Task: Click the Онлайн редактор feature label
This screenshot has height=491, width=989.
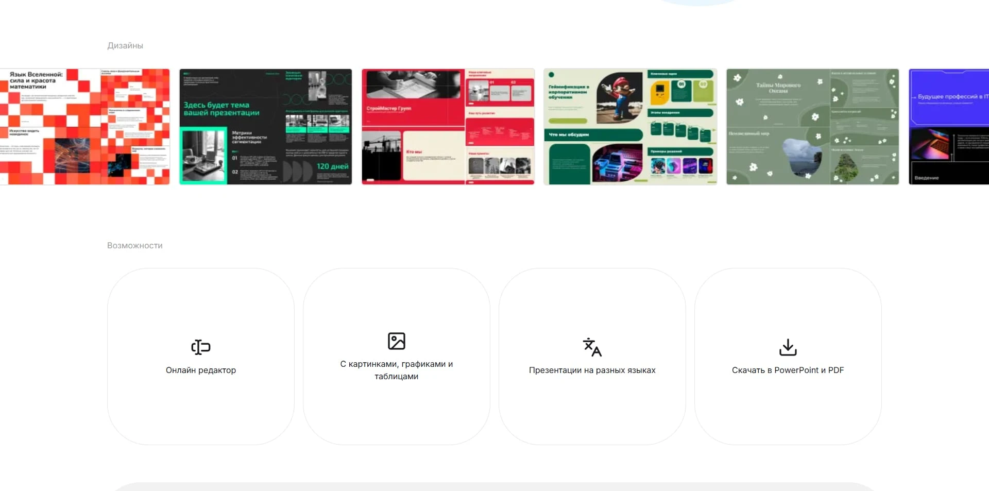Action: [x=201, y=370]
